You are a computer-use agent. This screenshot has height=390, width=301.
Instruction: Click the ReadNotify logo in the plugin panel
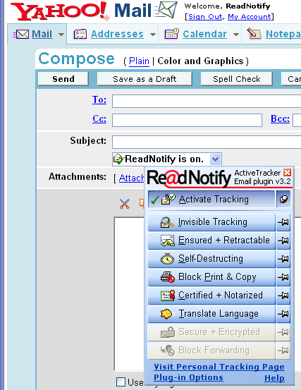189,178
